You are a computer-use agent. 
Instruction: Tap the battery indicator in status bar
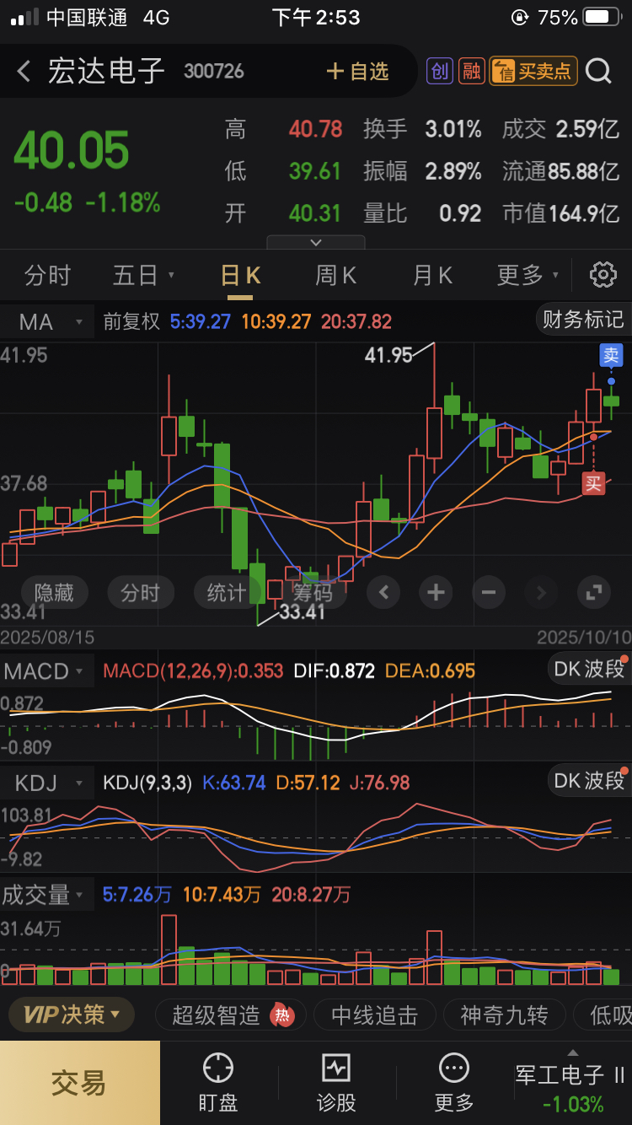coord(602,17)
